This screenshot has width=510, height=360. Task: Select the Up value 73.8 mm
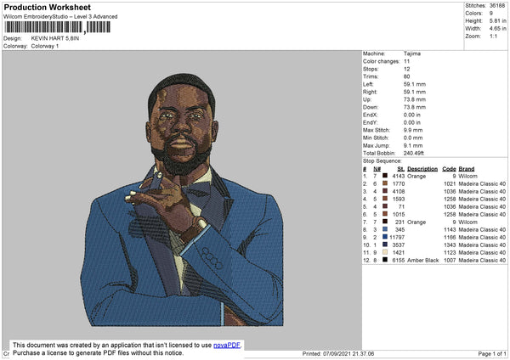415,99
